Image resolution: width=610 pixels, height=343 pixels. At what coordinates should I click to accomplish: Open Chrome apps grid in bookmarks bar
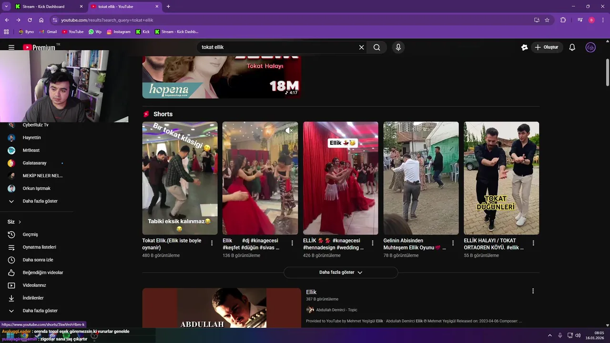click(x=6, y=31)
